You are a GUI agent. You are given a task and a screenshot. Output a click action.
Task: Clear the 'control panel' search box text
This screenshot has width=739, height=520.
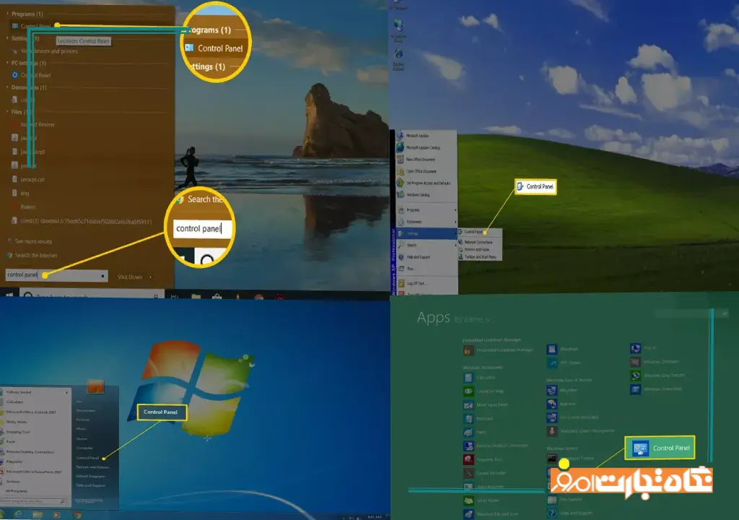[102, 276]
